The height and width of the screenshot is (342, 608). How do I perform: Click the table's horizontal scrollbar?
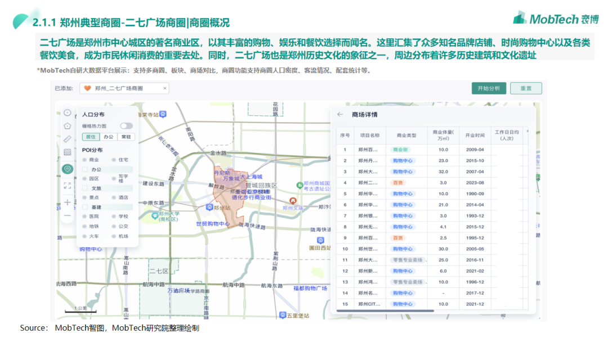pos(385,310)
